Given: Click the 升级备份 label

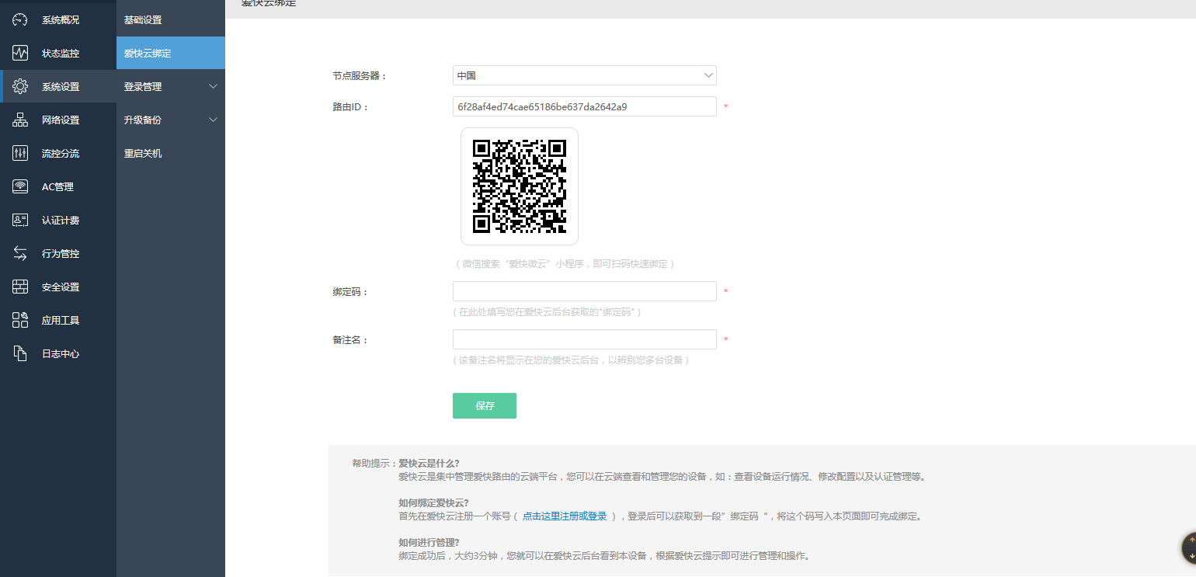Looking at the screenshot, I should (143, 120).
